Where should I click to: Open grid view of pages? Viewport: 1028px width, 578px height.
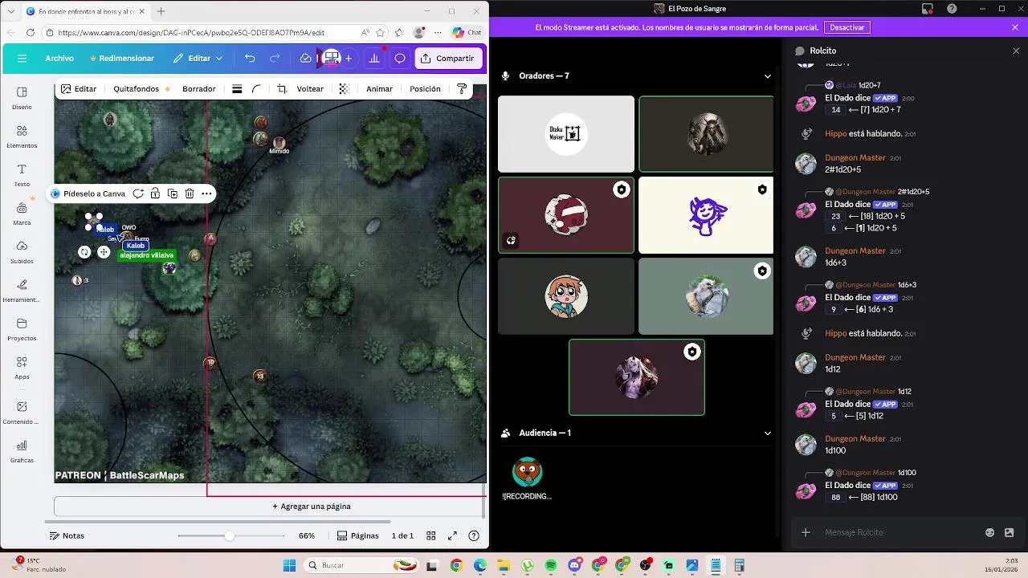431,535
